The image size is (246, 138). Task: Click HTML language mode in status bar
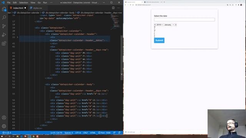pyautogui.click(x=93, y=133)
